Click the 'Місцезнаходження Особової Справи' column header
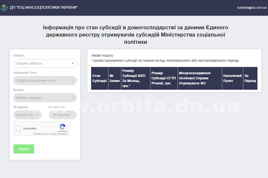 pos(200,78)
